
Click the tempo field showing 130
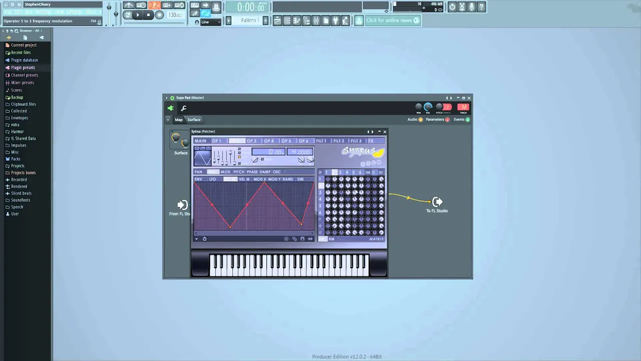(175, 15)
